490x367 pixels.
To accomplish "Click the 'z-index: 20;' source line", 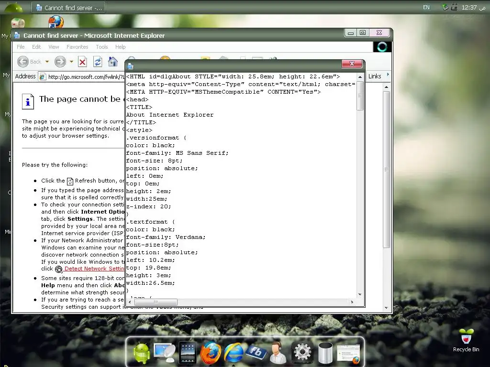I will tap(148, 206).
